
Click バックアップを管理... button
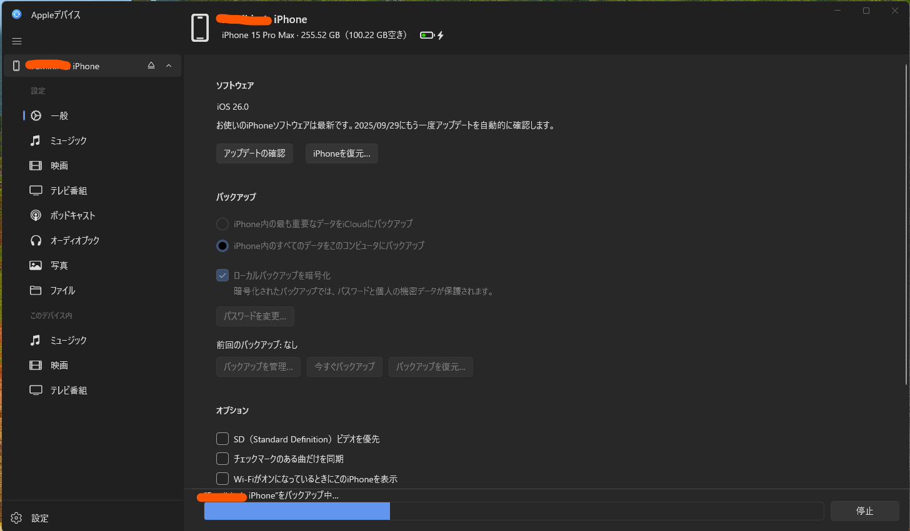tap(258, 367)
